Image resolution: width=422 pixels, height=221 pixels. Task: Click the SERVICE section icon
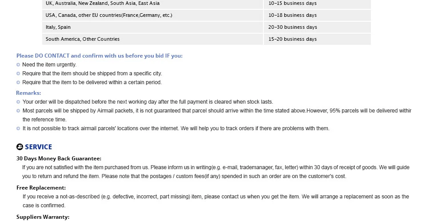pos(20,147)
